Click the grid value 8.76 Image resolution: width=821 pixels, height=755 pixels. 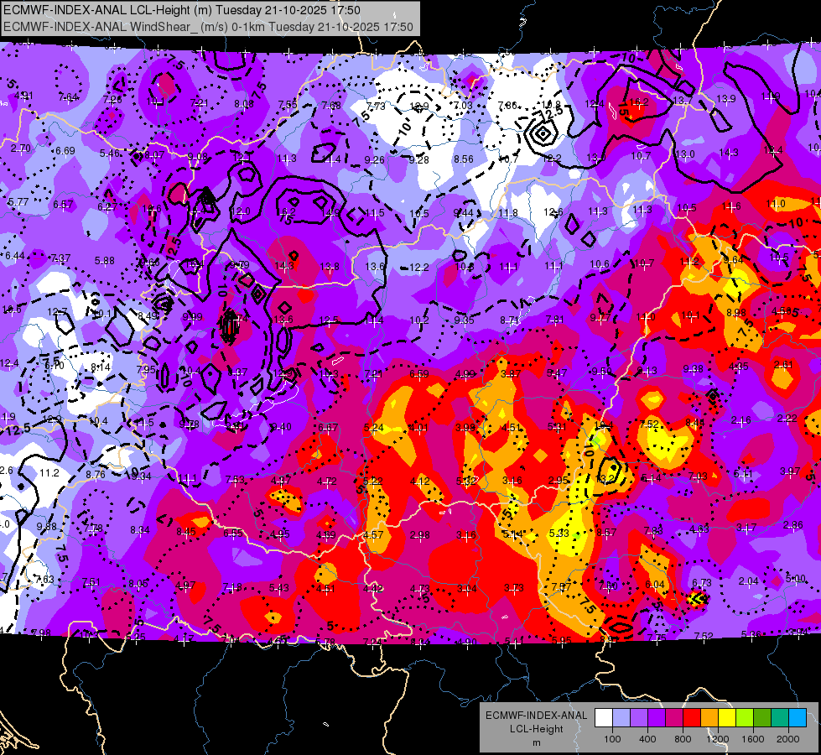tap(96, 475)
